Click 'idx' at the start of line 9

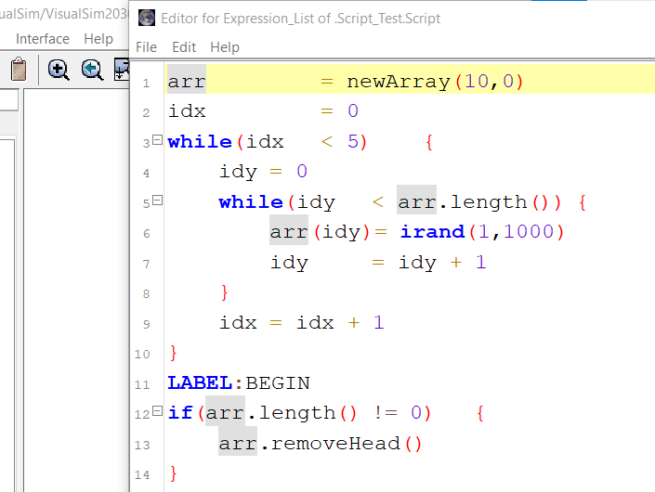point(238,322)
